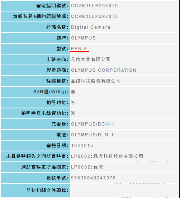
Task: Click the 拍照時發出聲響功能 label cell
Action: pos(35,113)
